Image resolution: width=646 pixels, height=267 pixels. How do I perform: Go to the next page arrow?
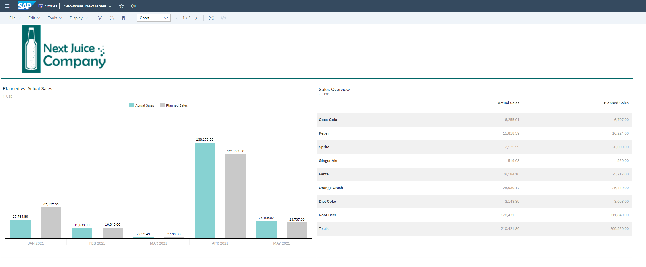pyautogui.click(x=196, y=18)
